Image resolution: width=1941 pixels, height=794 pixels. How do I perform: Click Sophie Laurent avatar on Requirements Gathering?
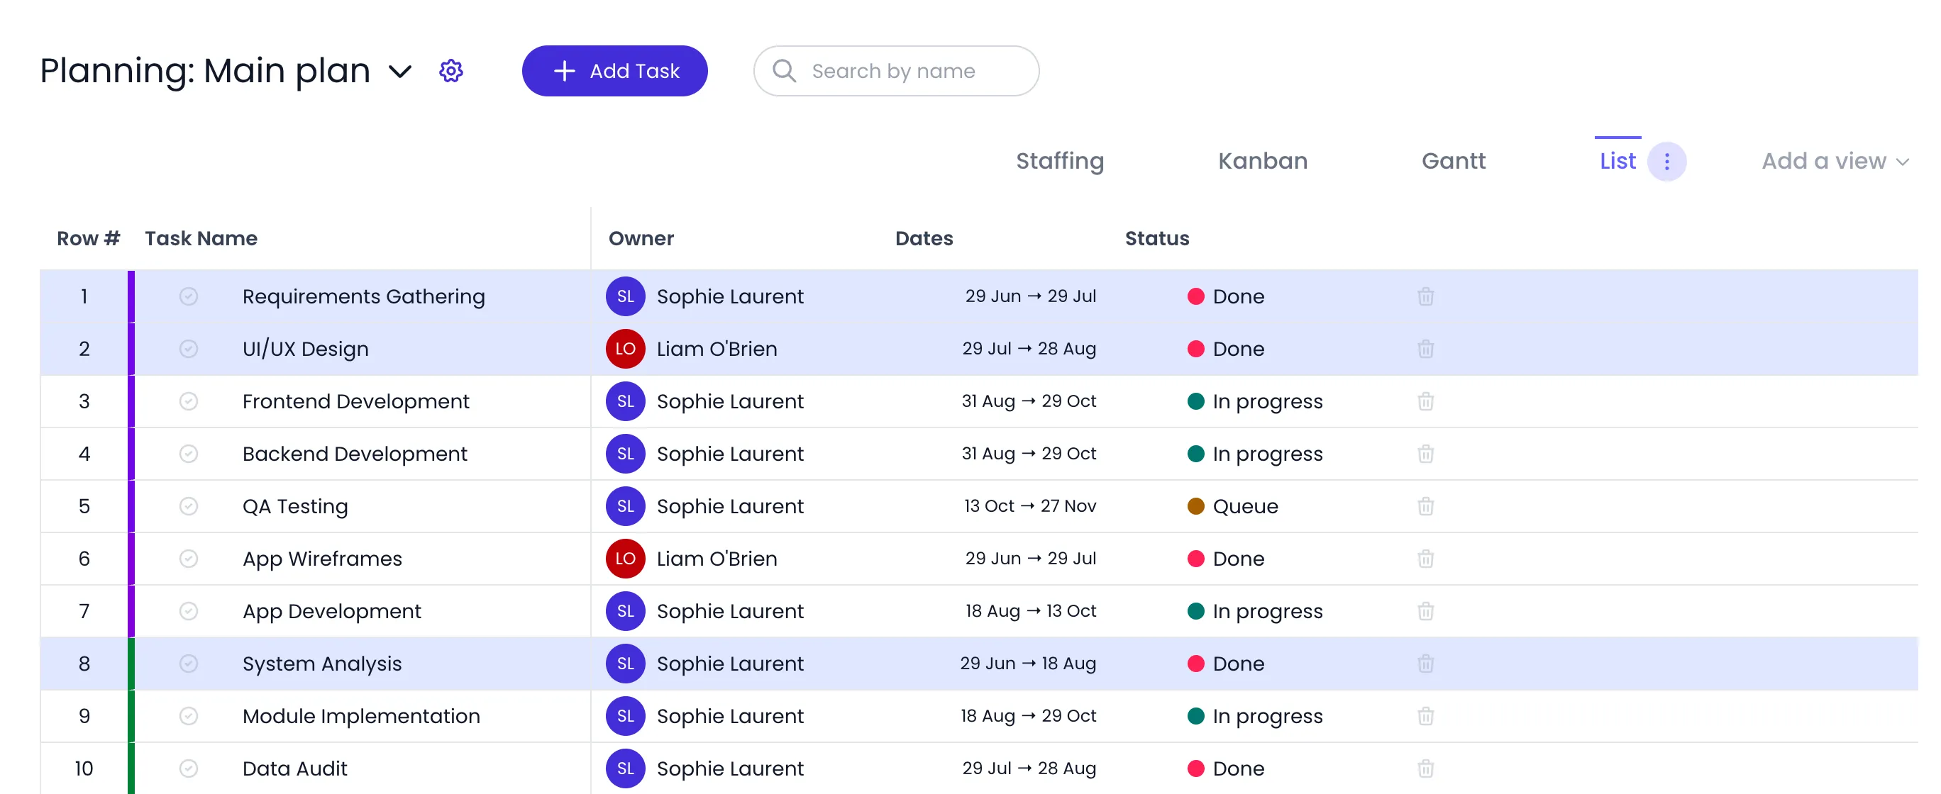624,296
